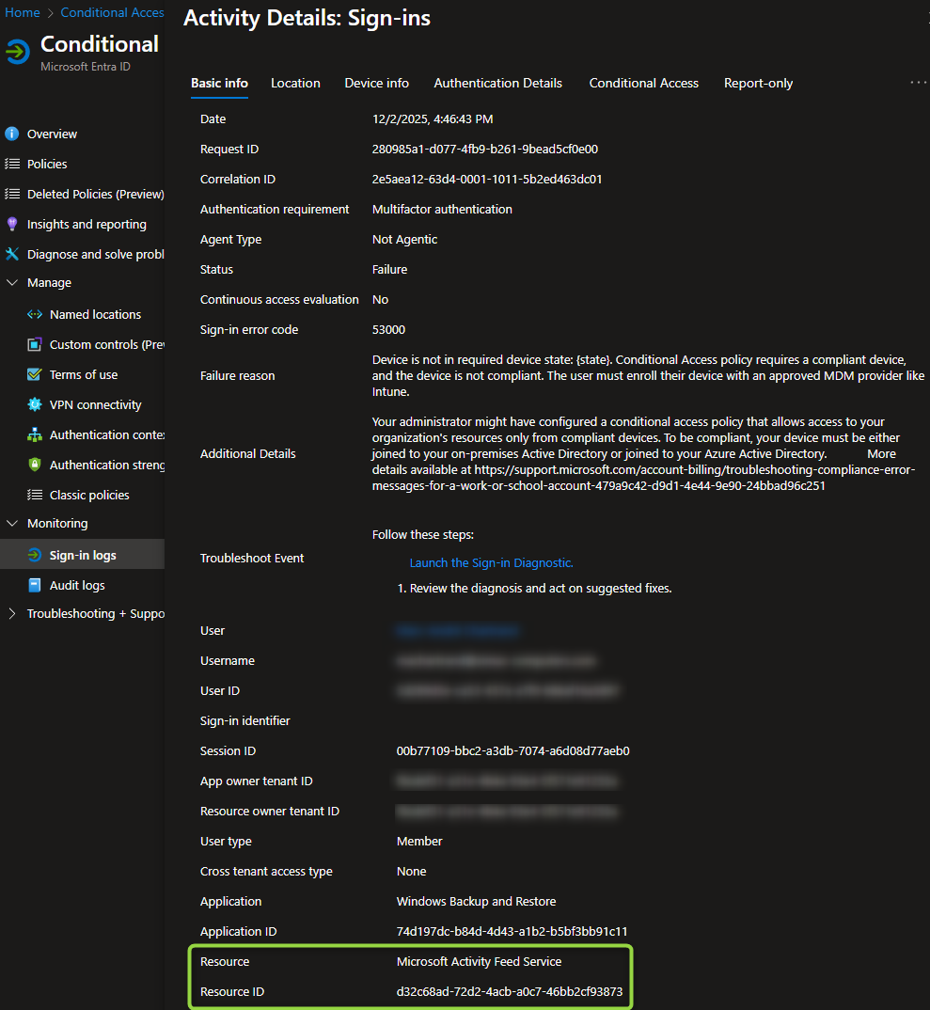The height and width of the screenshot is (1010, 930).
Task: Click the sign-in error code 53000
Action: point(388,330)
